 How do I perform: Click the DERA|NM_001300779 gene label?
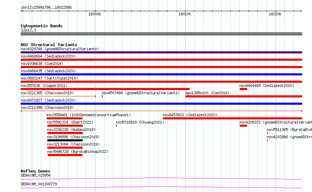pos(39,184)
